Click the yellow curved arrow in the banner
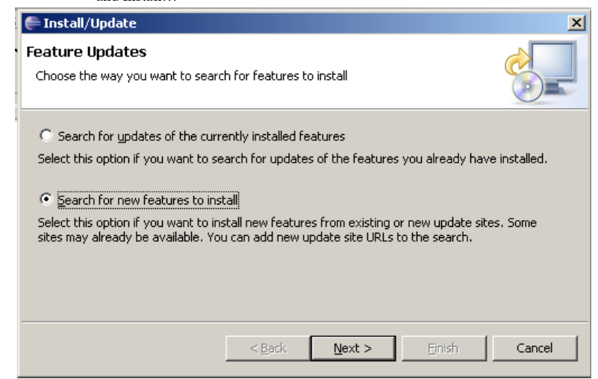Image resolution: width=598 pixels, height=379 pixels. 517,61
